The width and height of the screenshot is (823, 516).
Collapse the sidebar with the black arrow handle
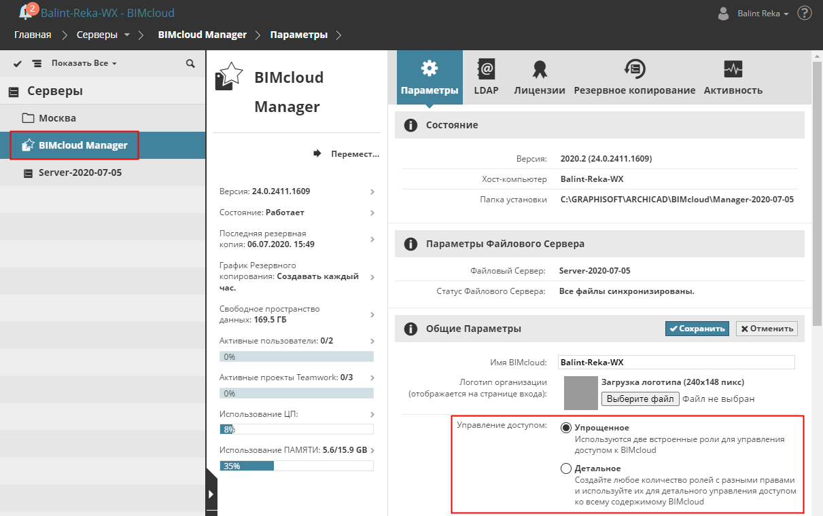coord(211,494)
